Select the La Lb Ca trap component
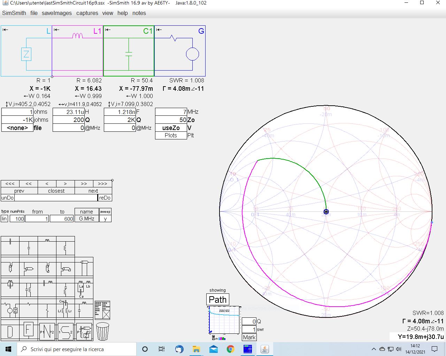 pos(84,288)
